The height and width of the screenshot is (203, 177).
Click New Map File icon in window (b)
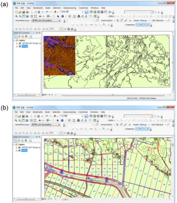coord(16,116)
